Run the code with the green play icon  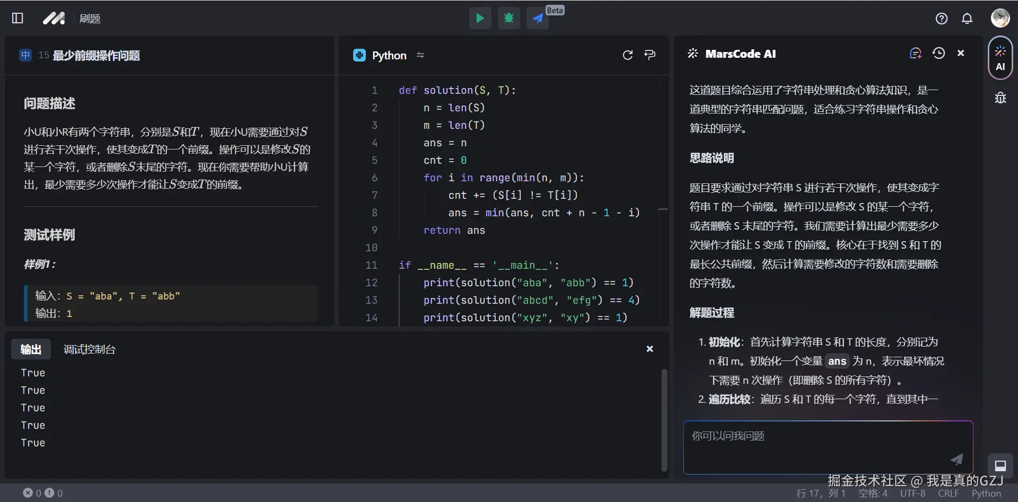pyautogui.click(x=480, y=18)
